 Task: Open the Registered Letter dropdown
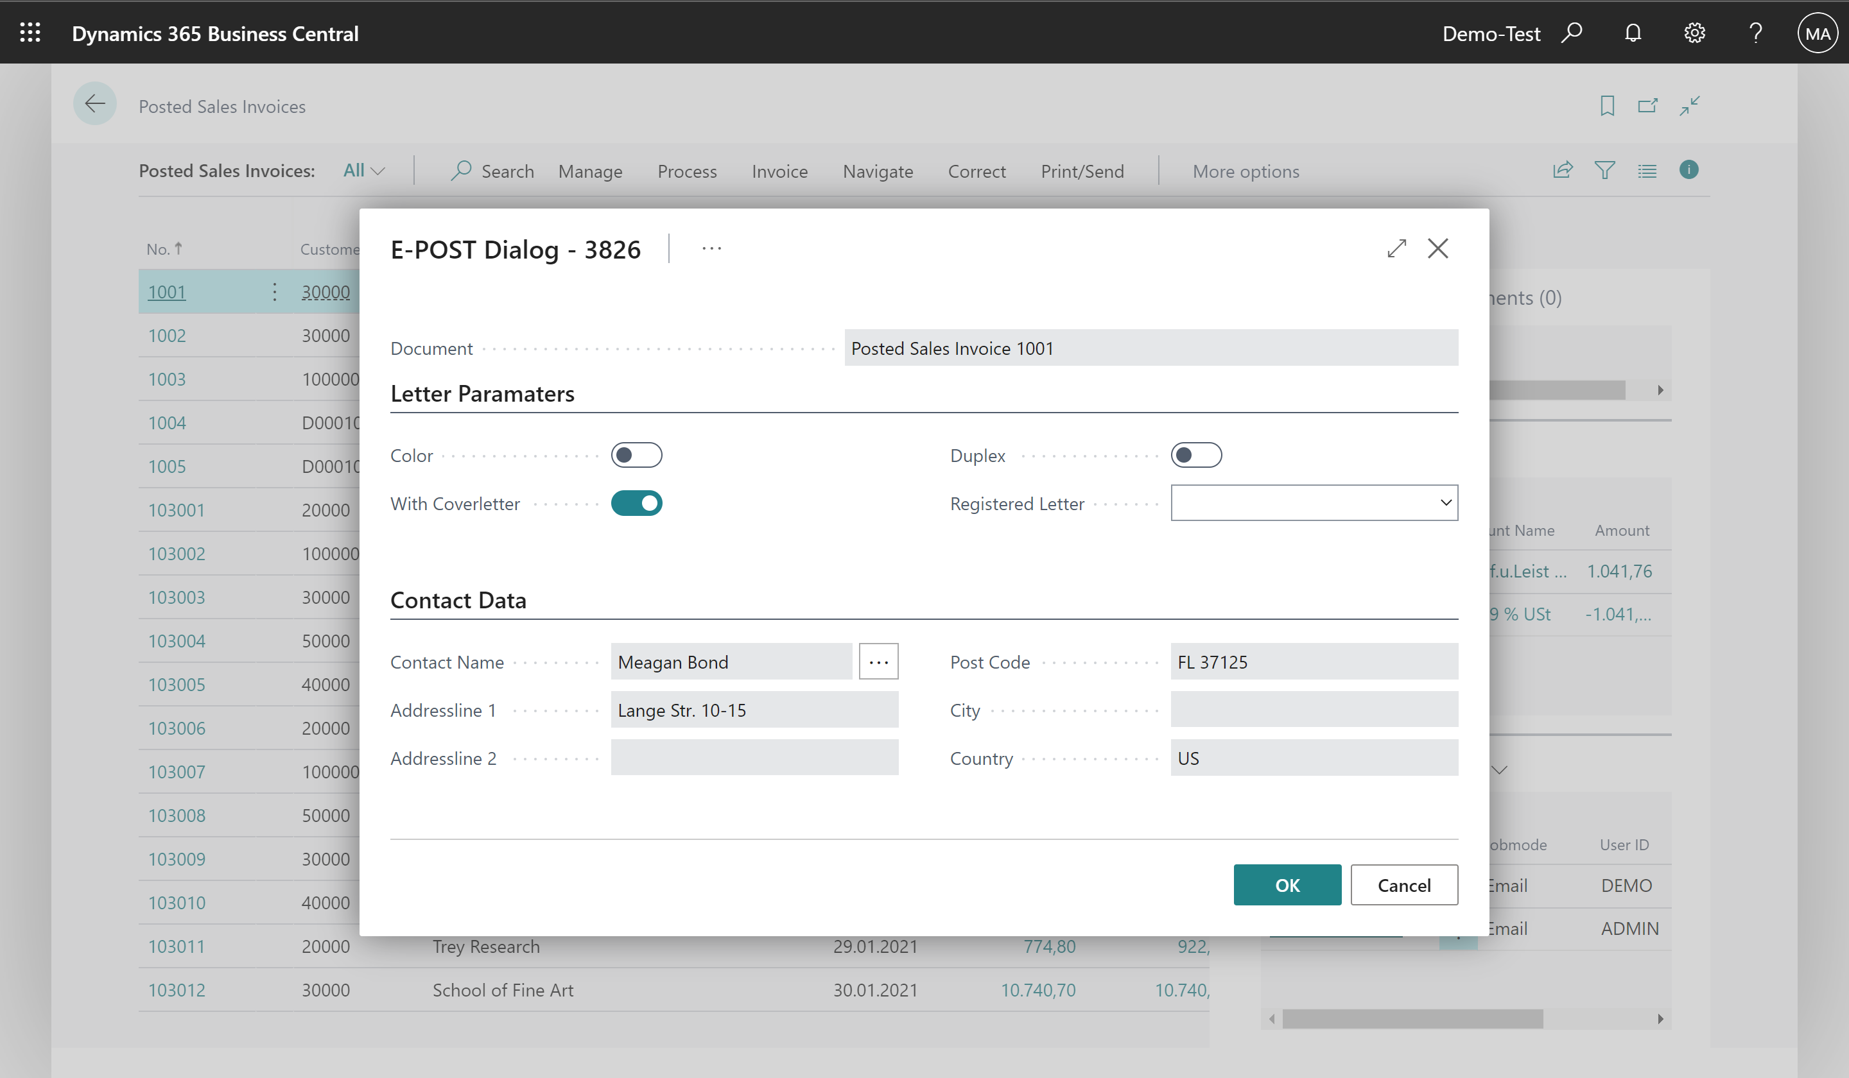point(1314,503)
